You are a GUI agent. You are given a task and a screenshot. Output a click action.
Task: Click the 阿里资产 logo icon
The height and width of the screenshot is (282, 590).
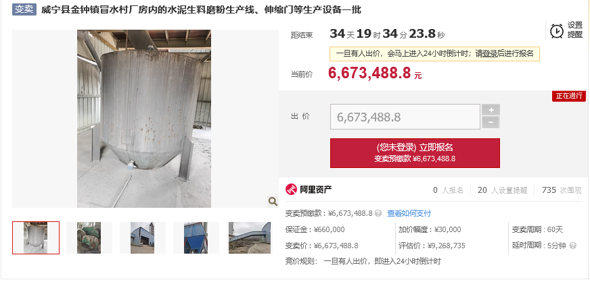pyautogui.click(x=291, y=190)
